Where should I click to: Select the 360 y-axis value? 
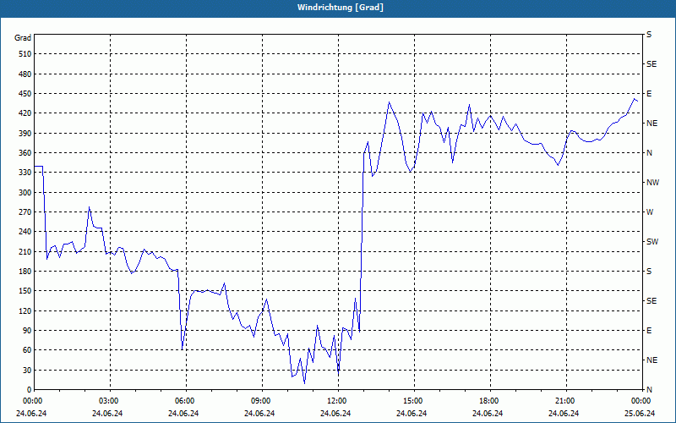25,153
